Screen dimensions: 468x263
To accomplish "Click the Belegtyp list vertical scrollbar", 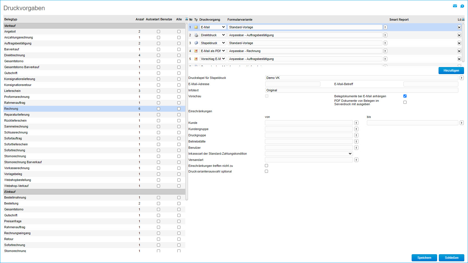I will coord(187,111).
